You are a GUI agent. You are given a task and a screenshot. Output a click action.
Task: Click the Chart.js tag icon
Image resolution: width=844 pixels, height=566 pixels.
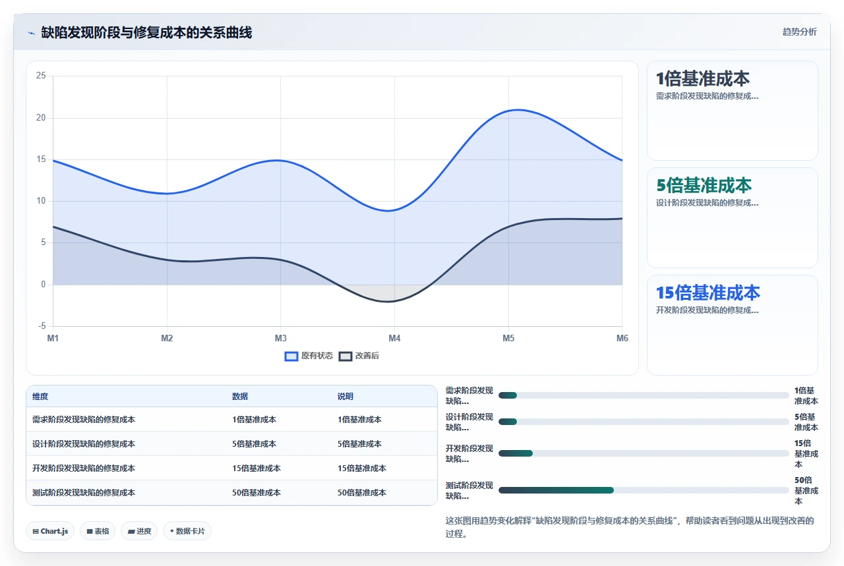click(36, 531)
